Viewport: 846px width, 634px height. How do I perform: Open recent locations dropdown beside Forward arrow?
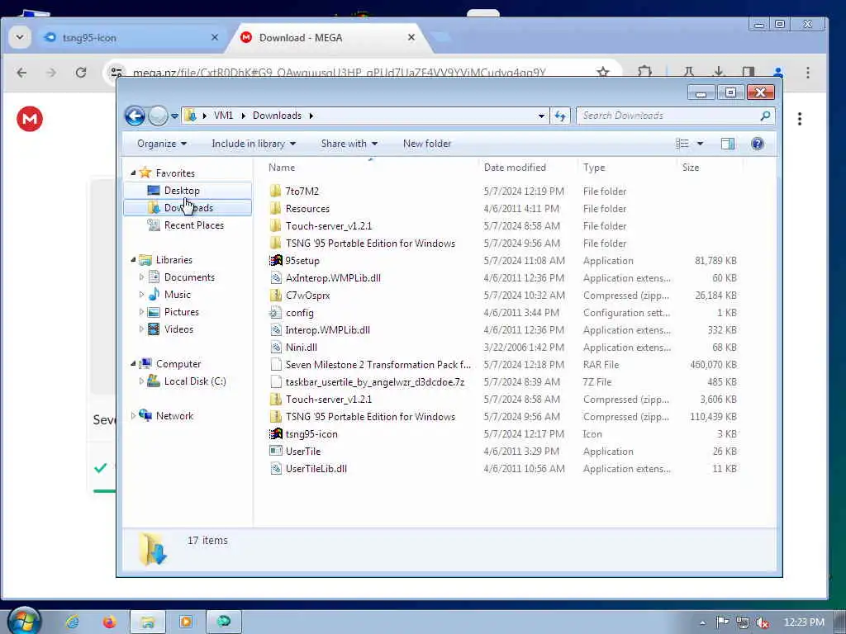tap(174, 116)
